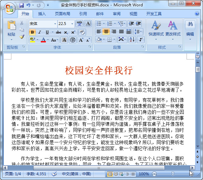Click the distributed alignment icon
This screenshot has height=180, width=203.
pyautogui.click(x=129, y=31)
